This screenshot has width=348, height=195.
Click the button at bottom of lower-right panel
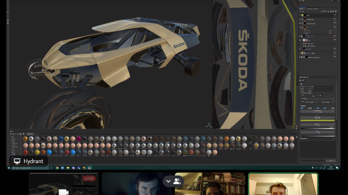331,161
